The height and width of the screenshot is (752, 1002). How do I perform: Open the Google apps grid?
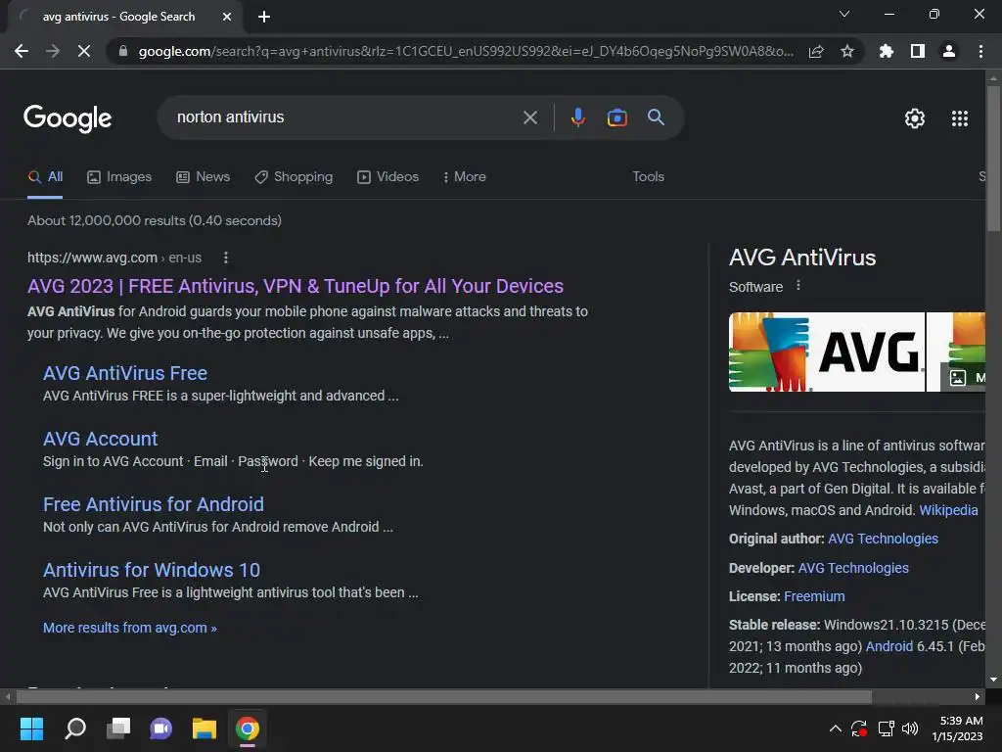pyautogui.click(x=960, y=118)
